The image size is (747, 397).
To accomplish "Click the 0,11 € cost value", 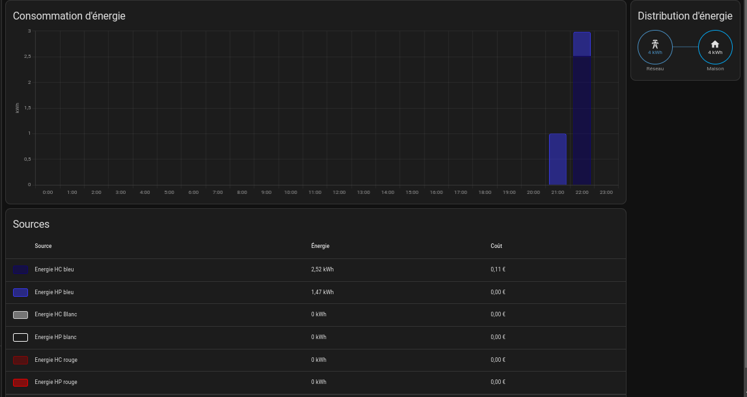I will [498, 269].
